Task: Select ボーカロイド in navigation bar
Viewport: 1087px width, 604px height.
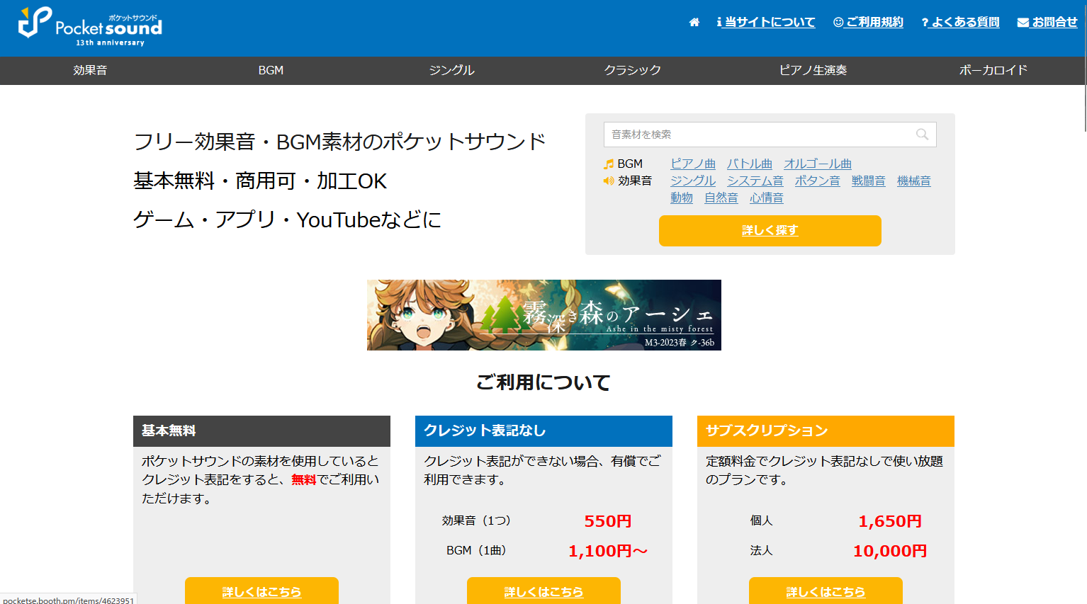Action: (993, 70)
